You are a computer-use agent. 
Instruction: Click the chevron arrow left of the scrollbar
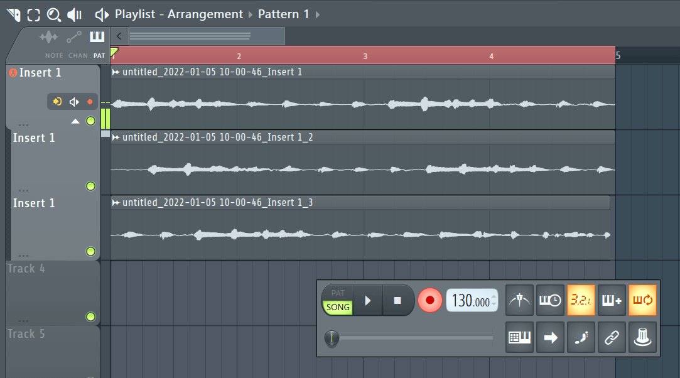click(x=119, y=36)
